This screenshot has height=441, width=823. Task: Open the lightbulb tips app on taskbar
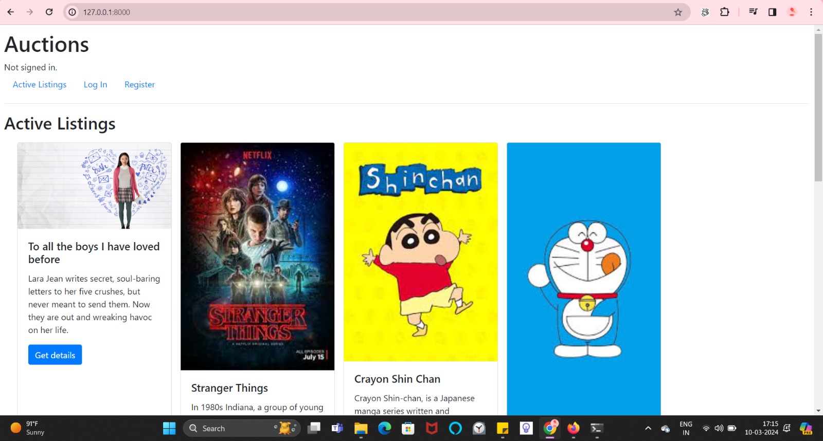tap(526, 428)
